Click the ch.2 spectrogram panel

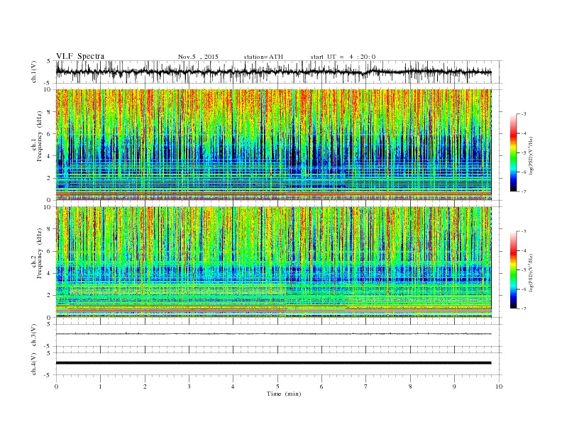[x=273, y=262]
